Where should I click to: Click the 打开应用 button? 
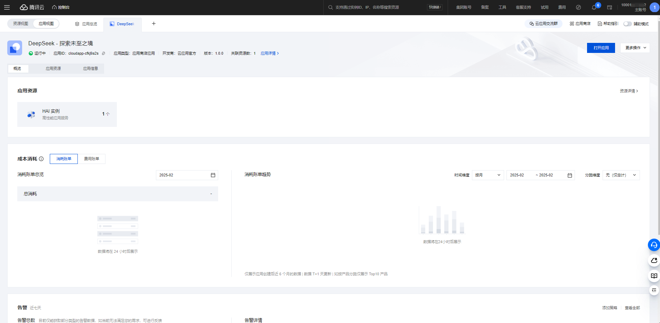[601, 48]
